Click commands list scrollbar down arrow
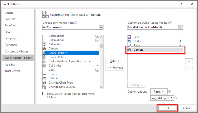Screen dimensions: 198x113 tap(101, 87)
